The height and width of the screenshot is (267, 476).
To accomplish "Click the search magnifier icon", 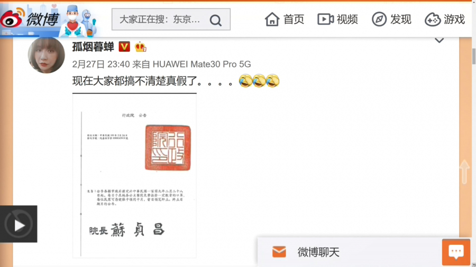I will pos(215,20).
